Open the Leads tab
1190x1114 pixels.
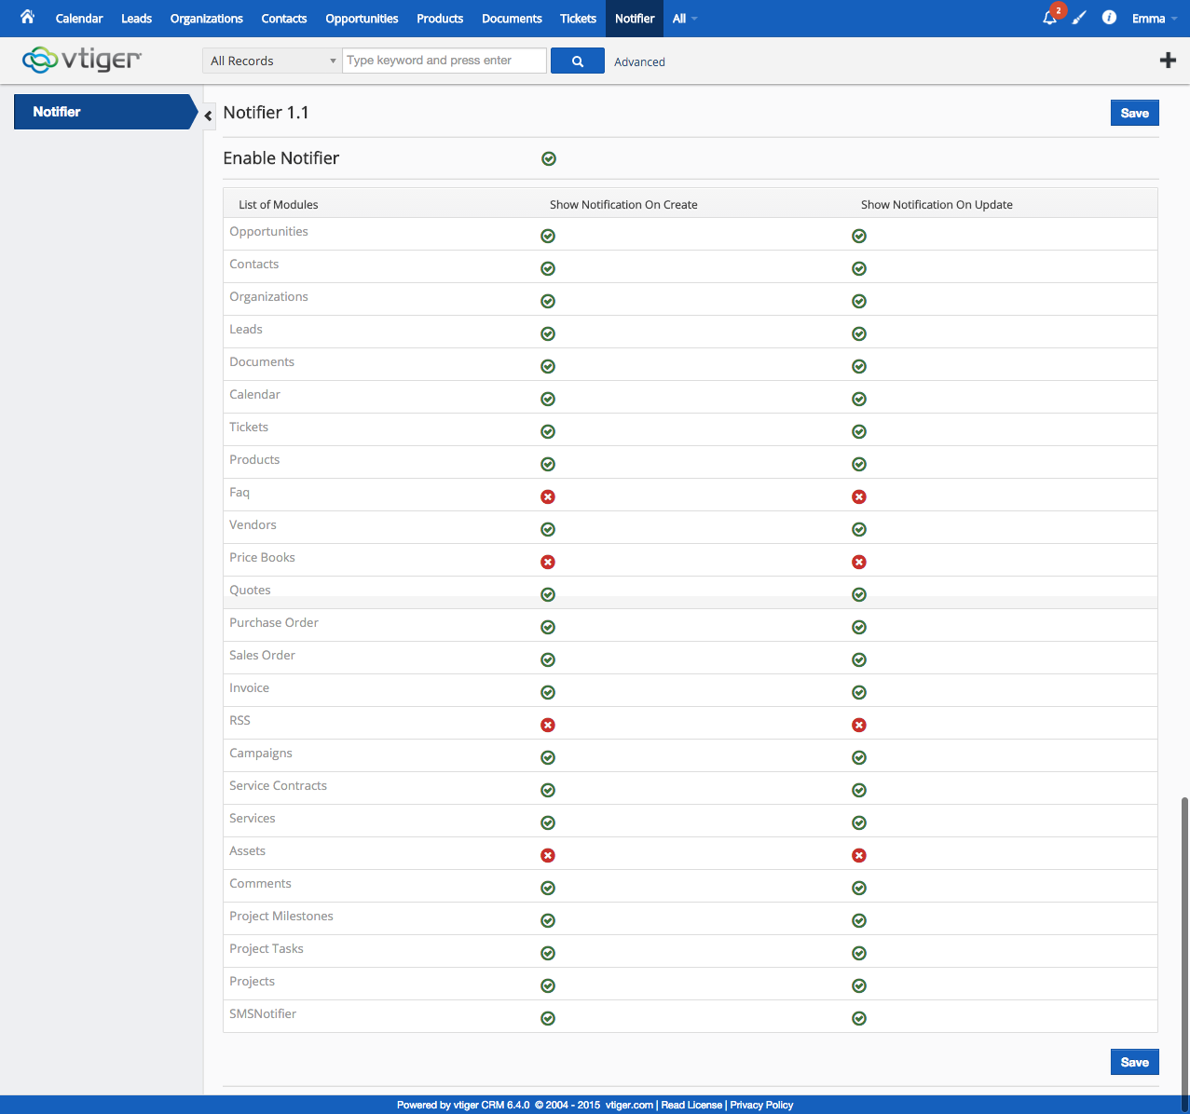(136, 19)
